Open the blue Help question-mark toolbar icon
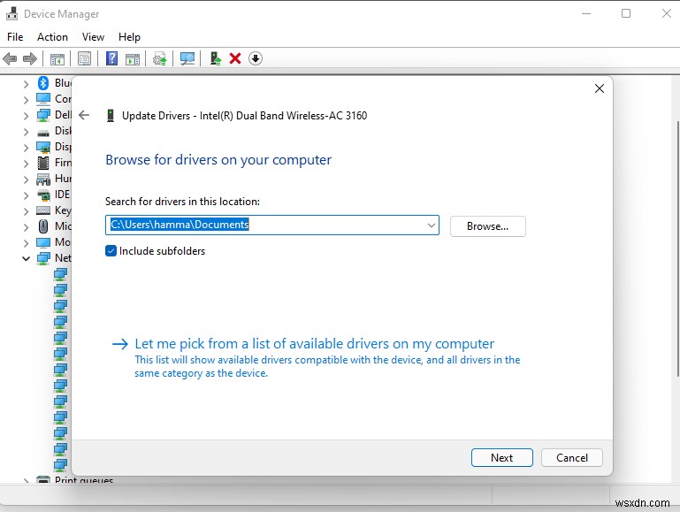Image resolution: width=680 pixels, height=512 pixels. pyautogui.click(x=112, y=58)
